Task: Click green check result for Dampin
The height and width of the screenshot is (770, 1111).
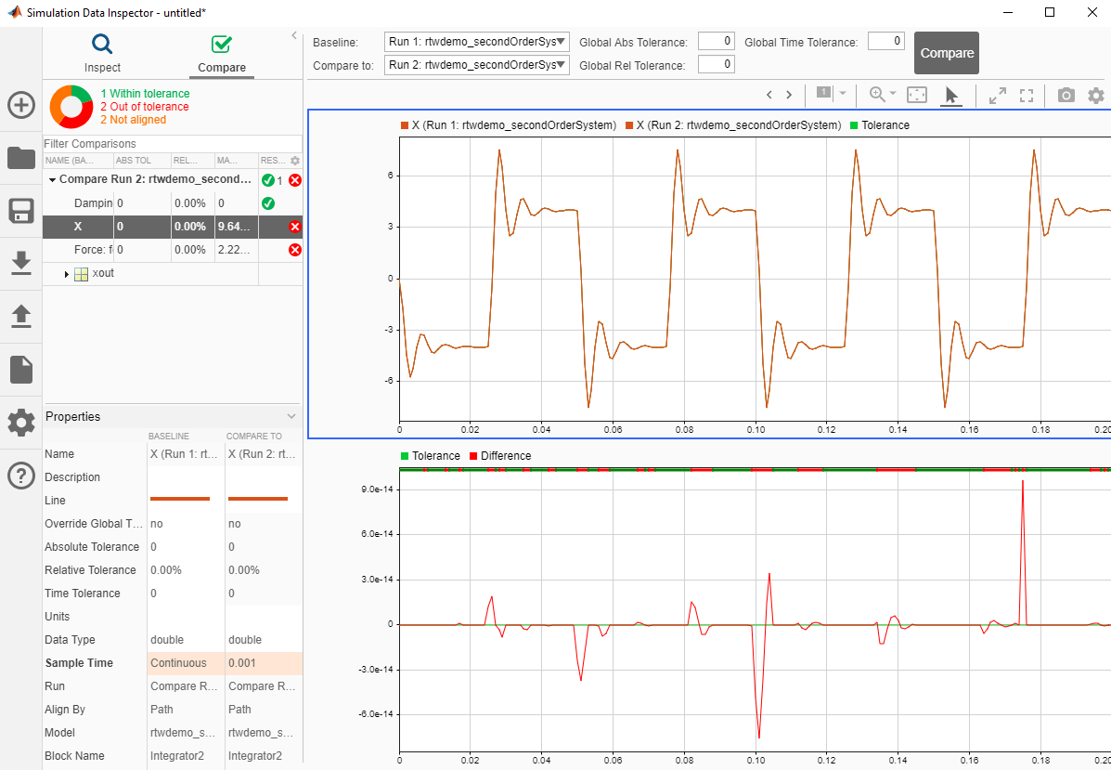Action: click(268, 203)
